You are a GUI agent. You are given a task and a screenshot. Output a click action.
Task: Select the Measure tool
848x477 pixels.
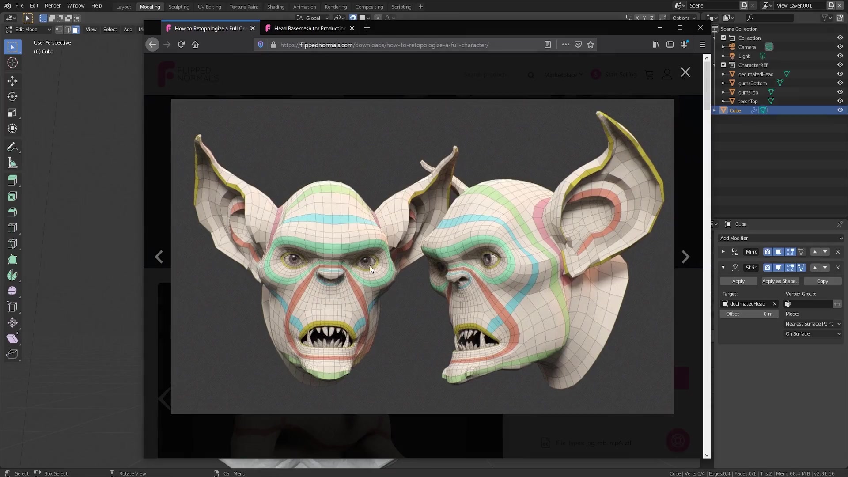tap(12, 163)
